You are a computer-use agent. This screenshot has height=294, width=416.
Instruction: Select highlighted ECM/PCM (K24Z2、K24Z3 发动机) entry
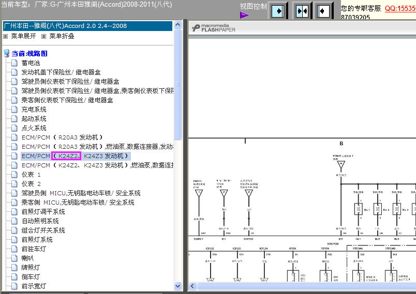76,156
